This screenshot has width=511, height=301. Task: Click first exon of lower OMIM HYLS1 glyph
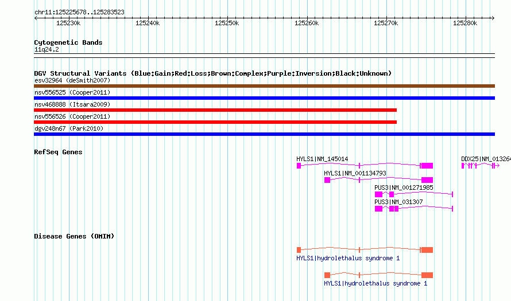click(327, 275)
